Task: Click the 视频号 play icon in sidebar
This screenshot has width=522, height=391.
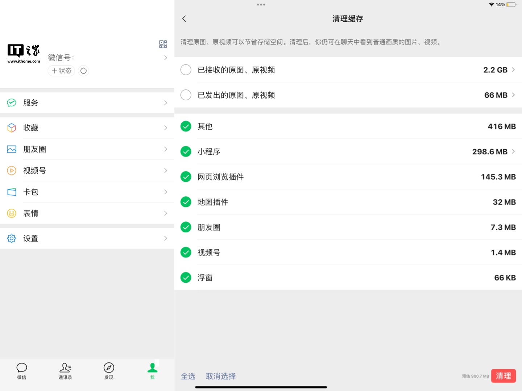Action: (x=12, y=171)
